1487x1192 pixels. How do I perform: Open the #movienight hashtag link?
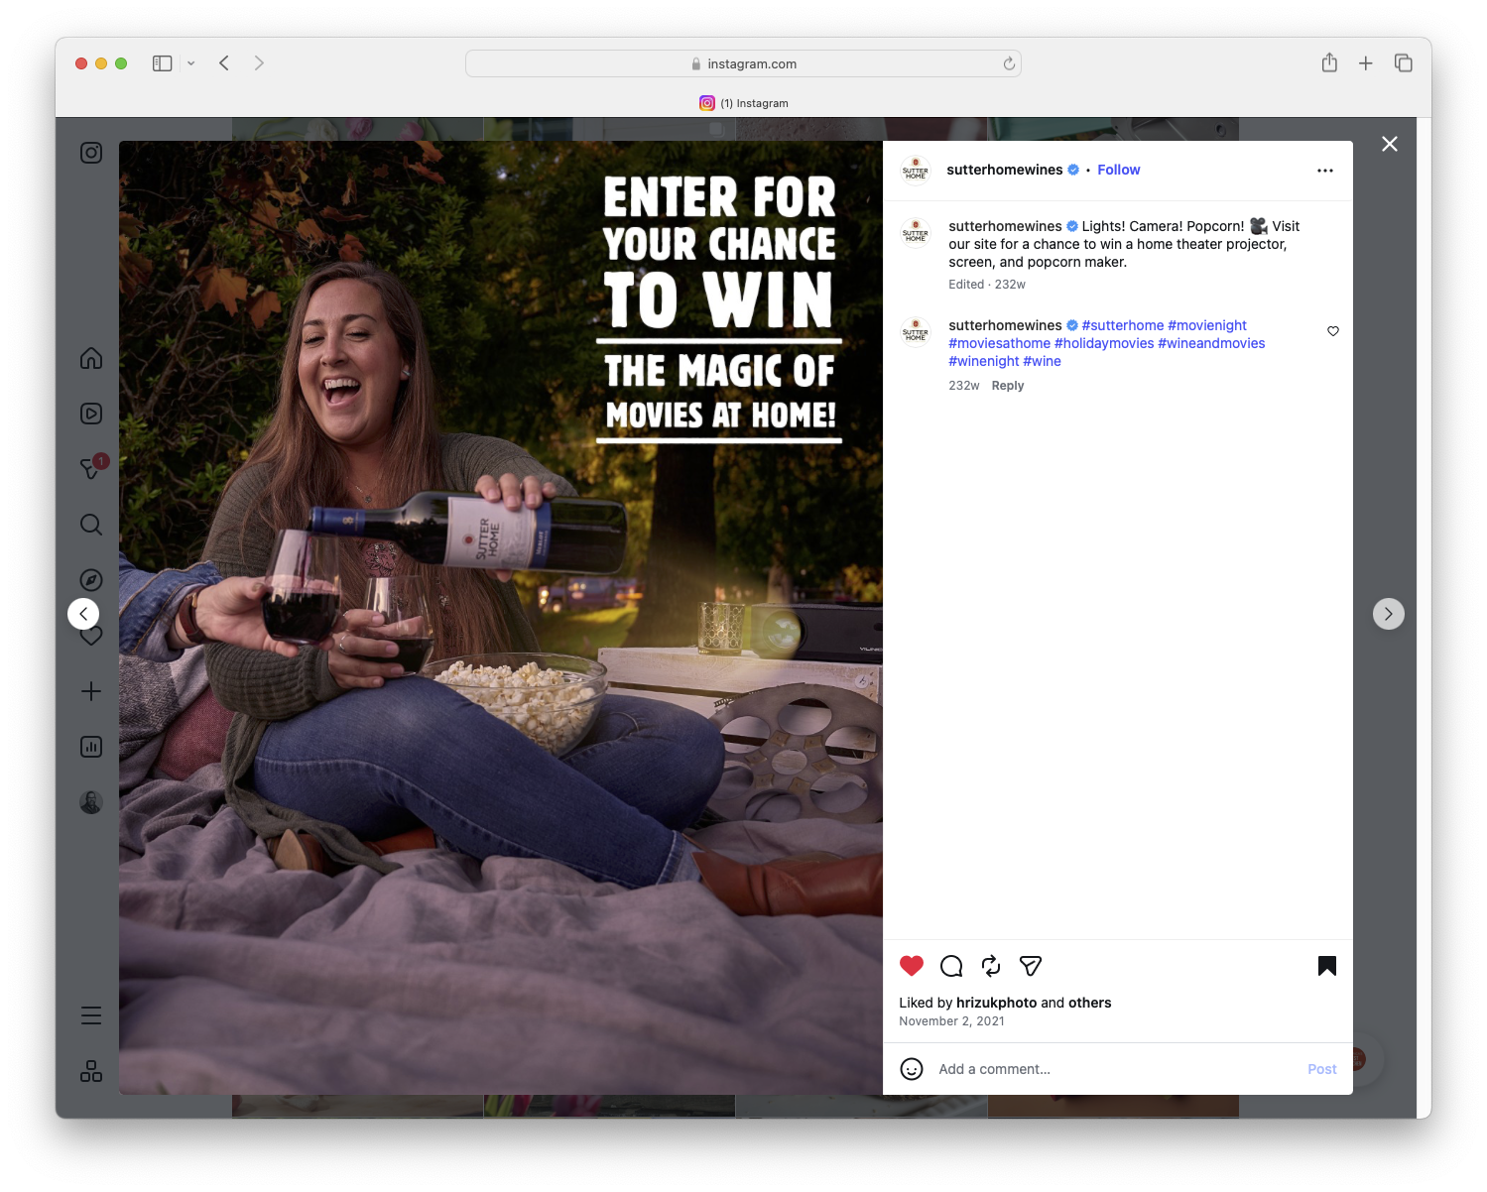point(1207,324)
